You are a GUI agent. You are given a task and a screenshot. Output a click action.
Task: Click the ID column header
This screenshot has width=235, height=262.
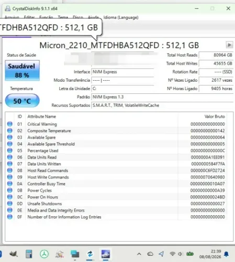(19, 116)
